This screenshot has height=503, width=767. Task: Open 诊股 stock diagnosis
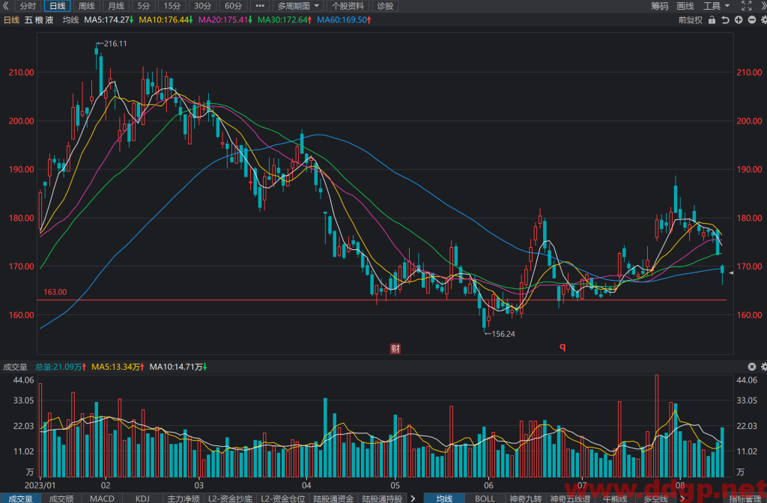pyautogui.click(x=385, y=6)
